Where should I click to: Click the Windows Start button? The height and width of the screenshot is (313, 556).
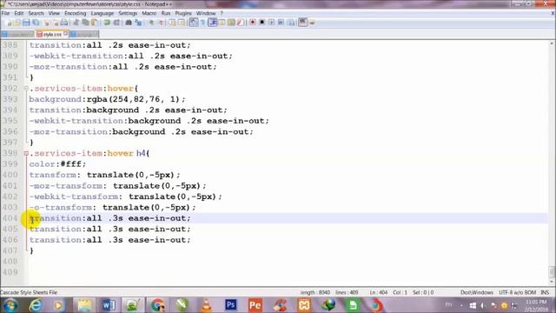(x=10, y=305)
